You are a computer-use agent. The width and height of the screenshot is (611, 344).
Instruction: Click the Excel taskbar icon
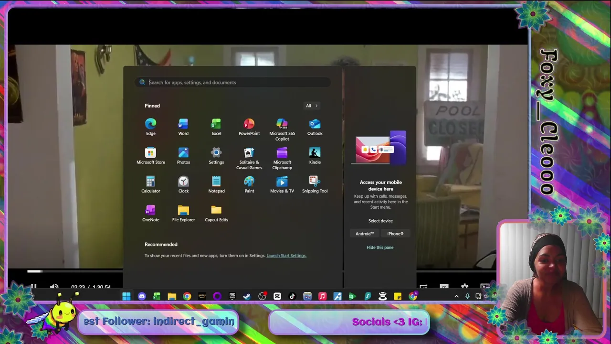click(157, 296)
